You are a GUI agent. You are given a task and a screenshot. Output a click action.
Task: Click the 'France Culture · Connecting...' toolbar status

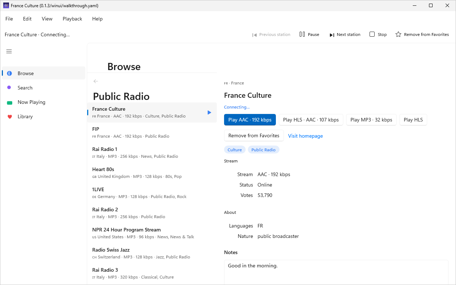(x=37, y=35)
